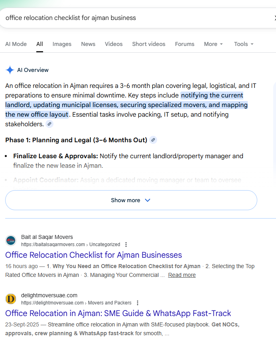Switch to Short videos tab
Viewport: 276px width, 348px height.
(149, 44)
